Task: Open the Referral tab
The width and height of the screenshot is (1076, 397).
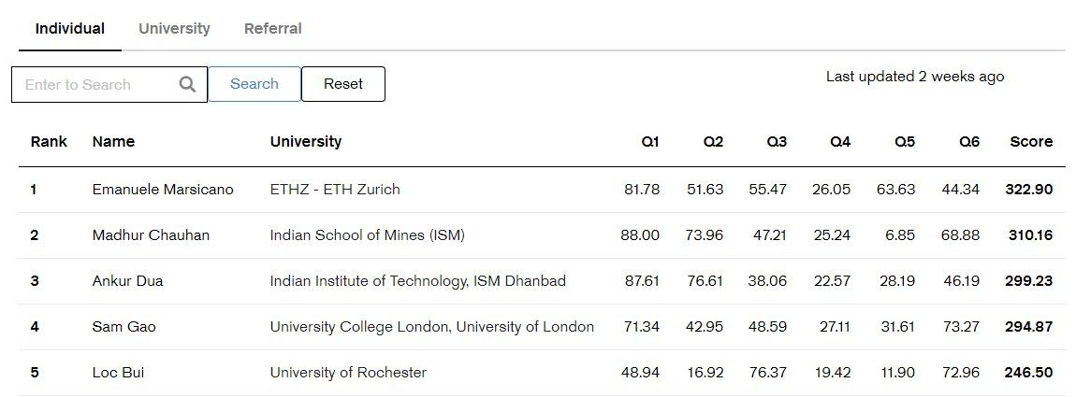Action: tap(272, 29)
